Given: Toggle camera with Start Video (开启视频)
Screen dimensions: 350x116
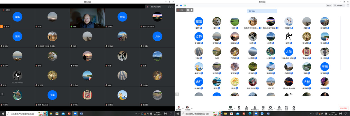Looking at the screenshot, I should [187, 108].
